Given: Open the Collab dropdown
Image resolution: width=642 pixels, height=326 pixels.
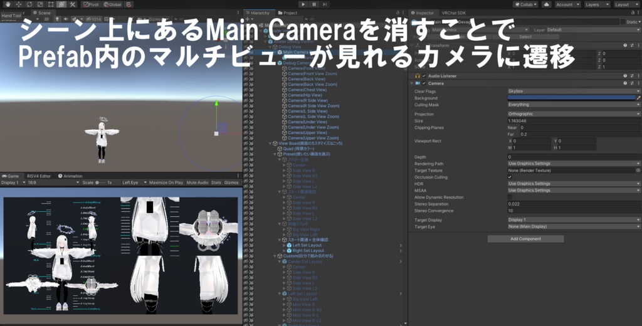Looking at the screenshot, I should (x=526, y=4).
